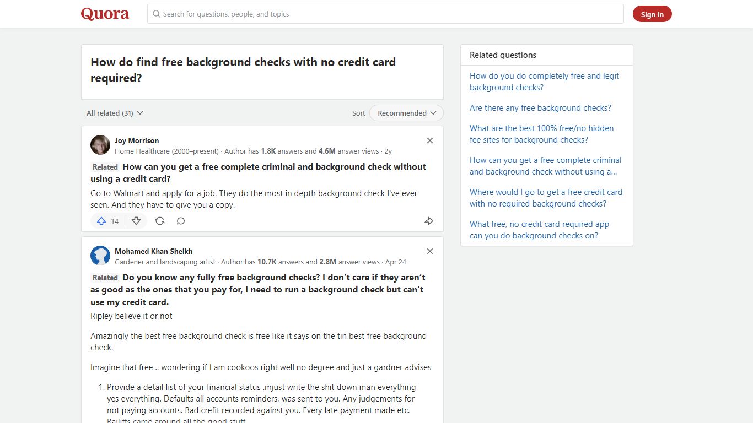
Task: Open related 'best 100% free/no hidden fee sites'
Action: [x=541, y=134]
